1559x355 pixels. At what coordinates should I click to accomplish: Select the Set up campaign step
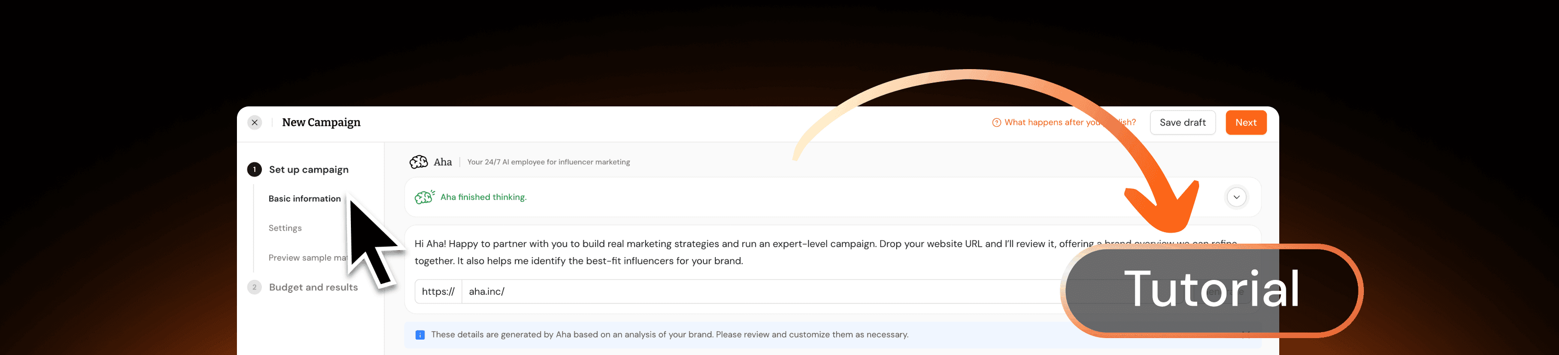pos(309,170)
